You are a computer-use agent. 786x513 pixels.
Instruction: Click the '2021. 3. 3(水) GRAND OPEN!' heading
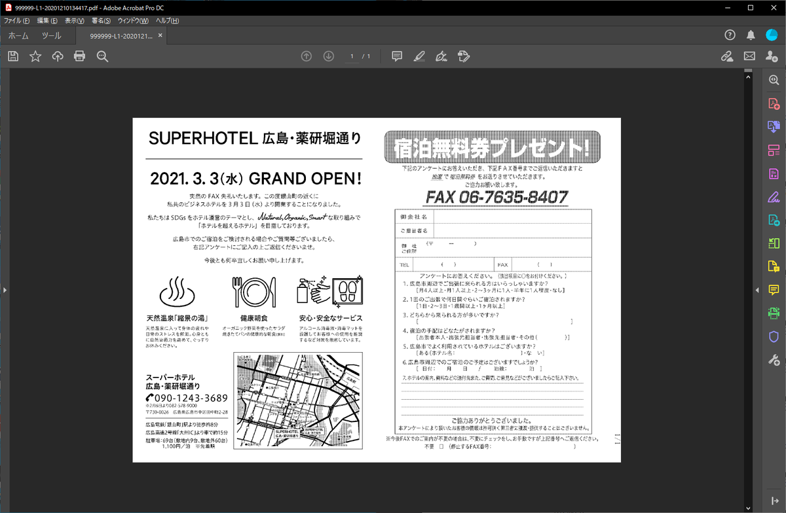click(x=256, y=178)
